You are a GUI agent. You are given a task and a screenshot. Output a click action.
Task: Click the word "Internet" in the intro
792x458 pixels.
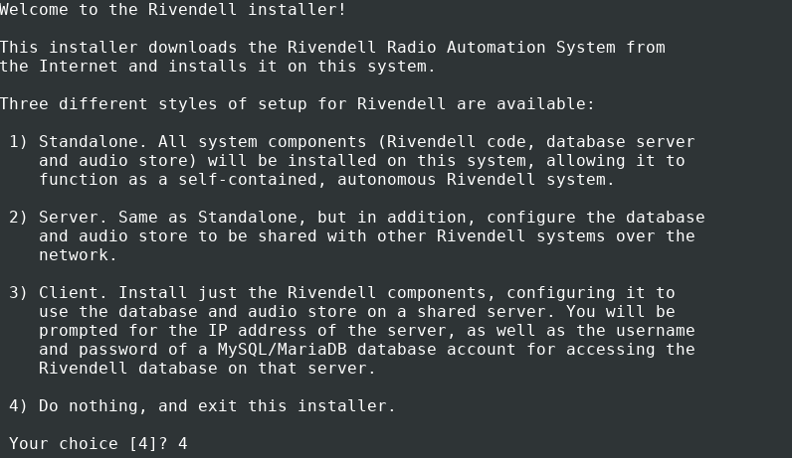pyautogui.click(x=79, y=66)
